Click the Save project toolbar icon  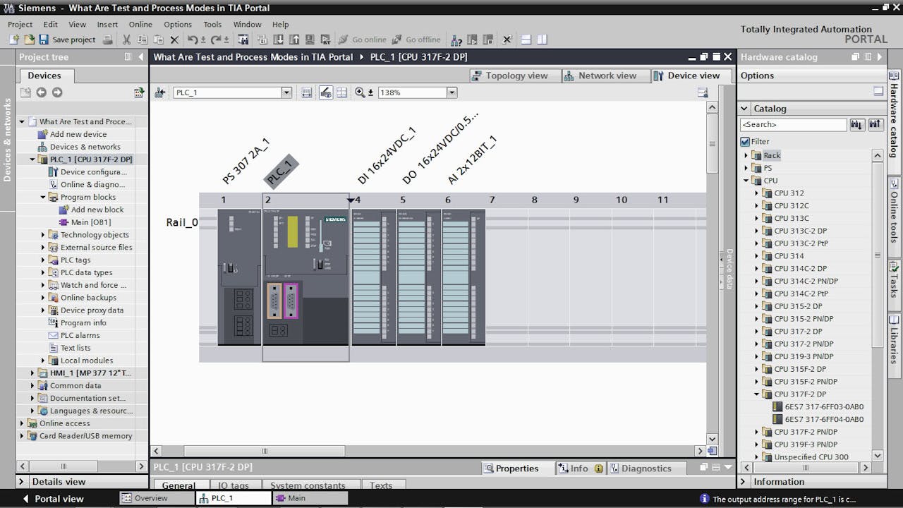(x=44, y=40)
